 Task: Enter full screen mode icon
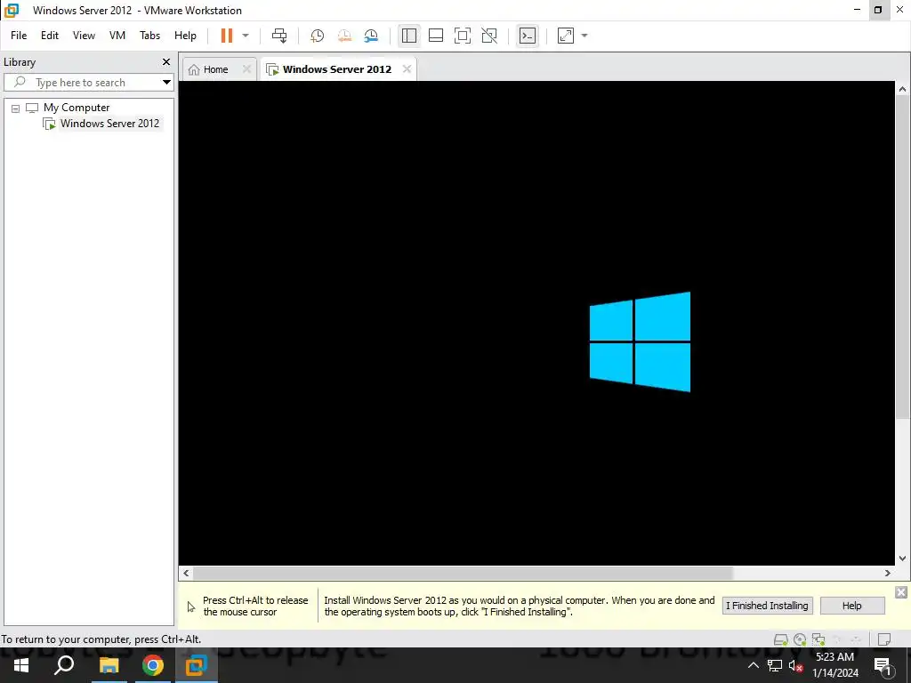pos(463,36)
